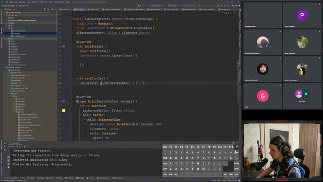Open the Edit menu
This screenshot has height=182, width=323.
pyautogui.click(x=11, y=2)
